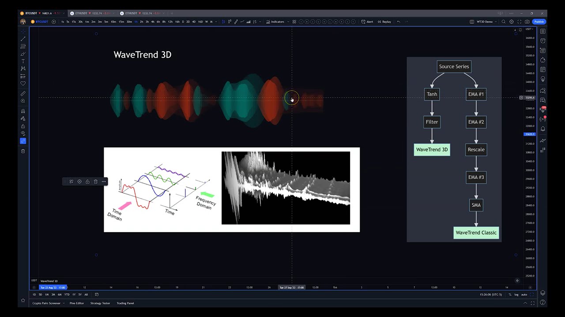
Task: Toggle the highlighted blue link-drawing tool
Action: tap(23, 141)
